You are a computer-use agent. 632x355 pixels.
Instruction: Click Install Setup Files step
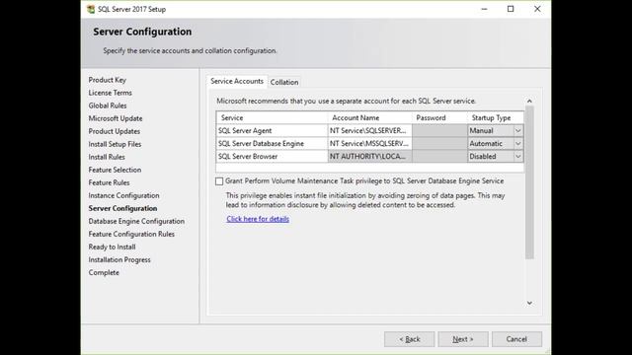tap(115, 144)
